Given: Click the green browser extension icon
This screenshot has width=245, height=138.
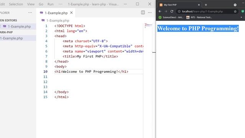Looking at the screenshot, I should click(x=243, y=11).
